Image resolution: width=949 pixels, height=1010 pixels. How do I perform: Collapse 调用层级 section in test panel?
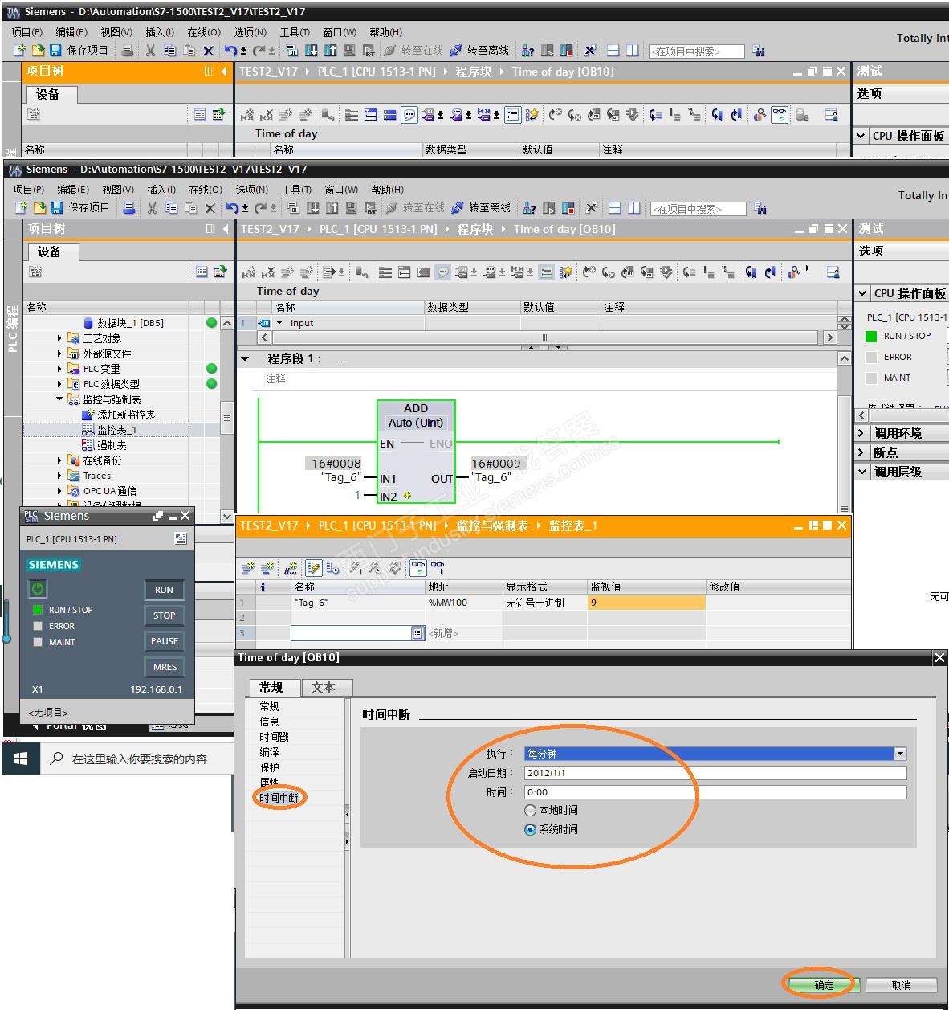tap(862, 472)
